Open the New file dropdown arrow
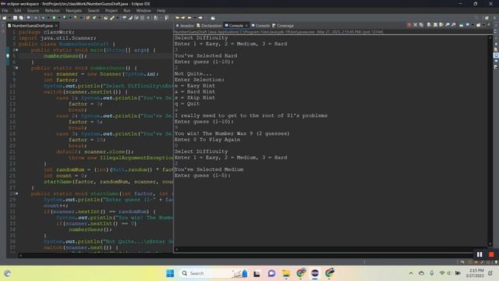This screenshot has height=281, width=499. tap(9, 18)
